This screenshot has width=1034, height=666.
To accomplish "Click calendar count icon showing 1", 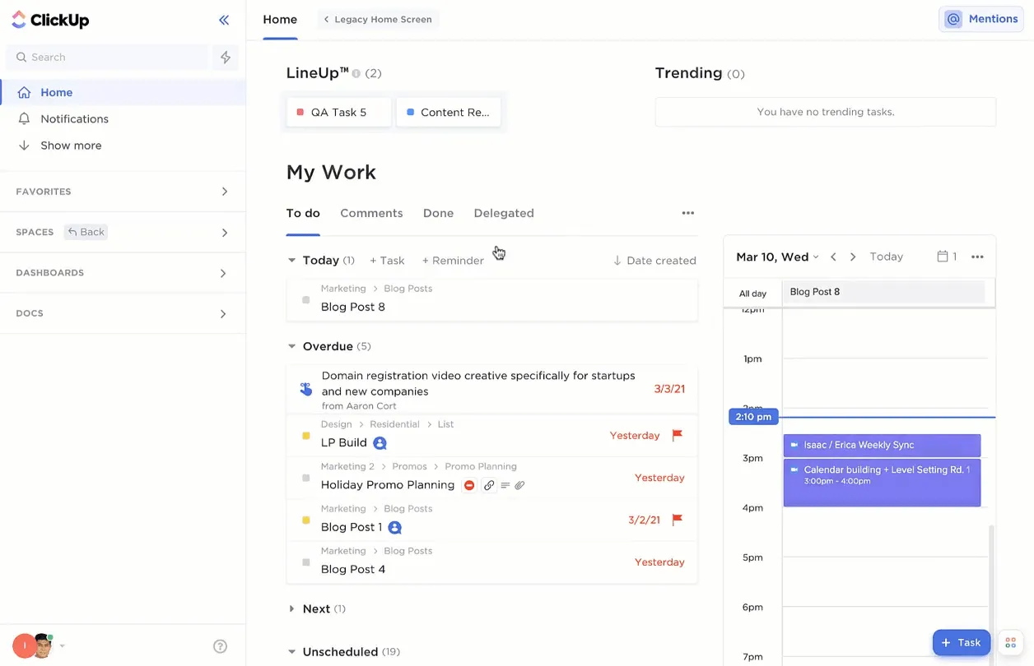I will click(947, 257).
